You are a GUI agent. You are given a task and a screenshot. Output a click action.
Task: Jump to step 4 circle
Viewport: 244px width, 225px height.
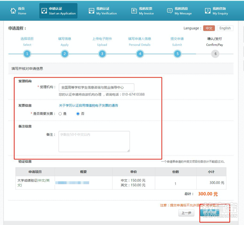pos(140,54)
